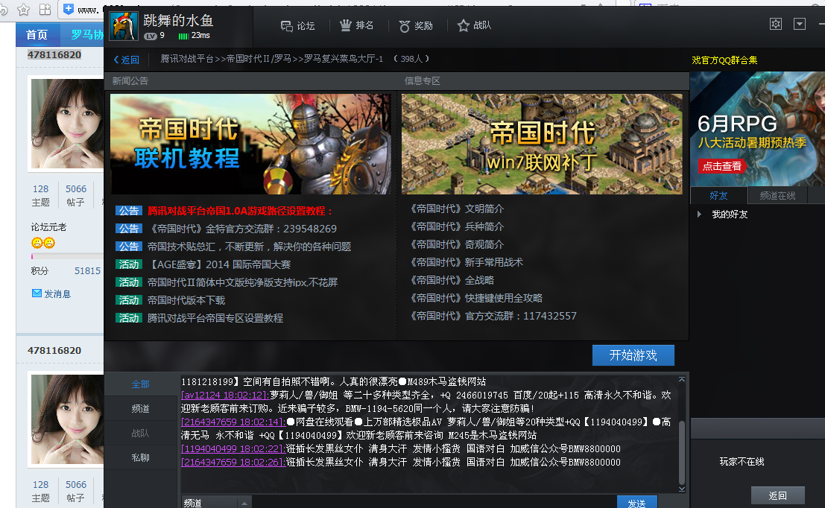This screenshot has width=825, height=508.
Task: Select the 私聊 private chat tab
Action: [x=140, y=458]
